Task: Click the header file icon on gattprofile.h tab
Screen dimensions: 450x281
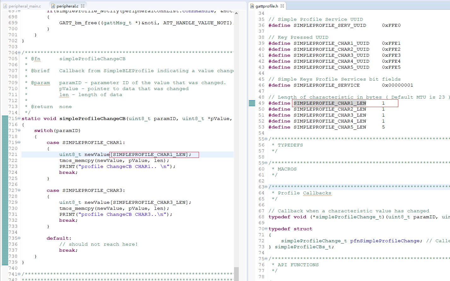Action: pos(252,6)
